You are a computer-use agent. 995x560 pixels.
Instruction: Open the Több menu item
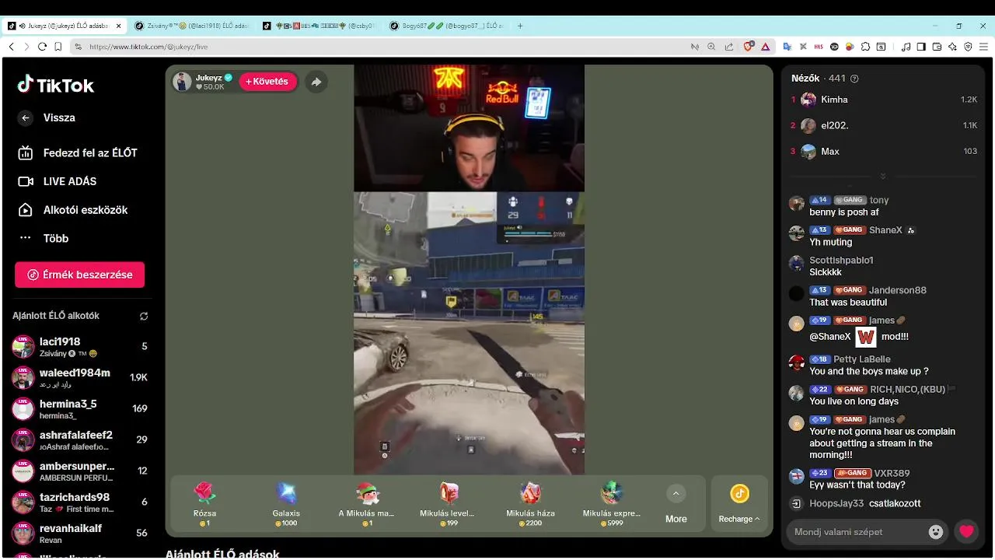43,239
